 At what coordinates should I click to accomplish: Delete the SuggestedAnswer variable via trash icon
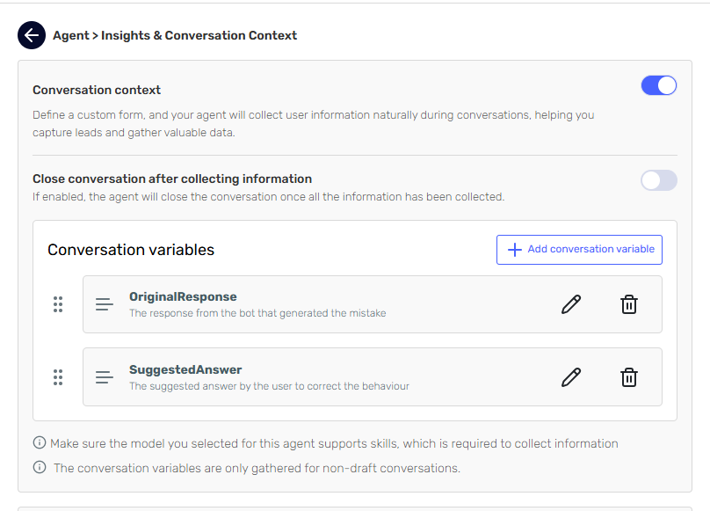629,377
